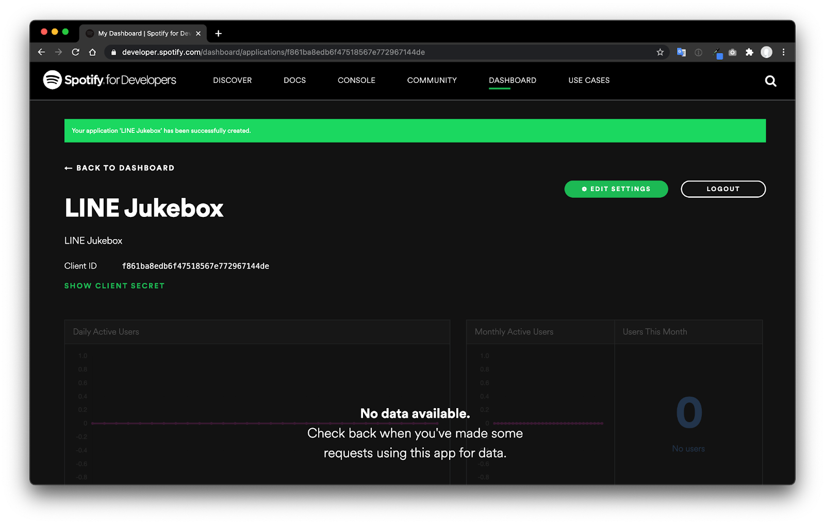This screenshot has width=825, height=524.
Task: Click the site lock padlock icon
Action: point(113,52)
